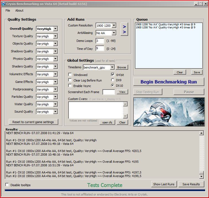209x198 pixels.
Task: Click the Pause button
Action: coord(189,92)
